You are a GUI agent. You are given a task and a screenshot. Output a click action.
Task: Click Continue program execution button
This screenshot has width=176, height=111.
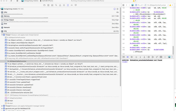(132, 57)
